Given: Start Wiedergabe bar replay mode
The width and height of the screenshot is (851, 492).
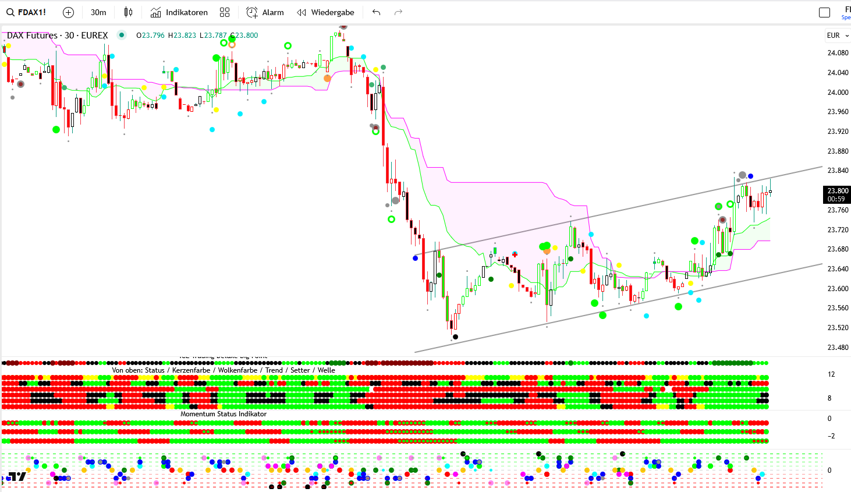Looking at the screenshot, I should pyautogui.click(x=325, y=12).
